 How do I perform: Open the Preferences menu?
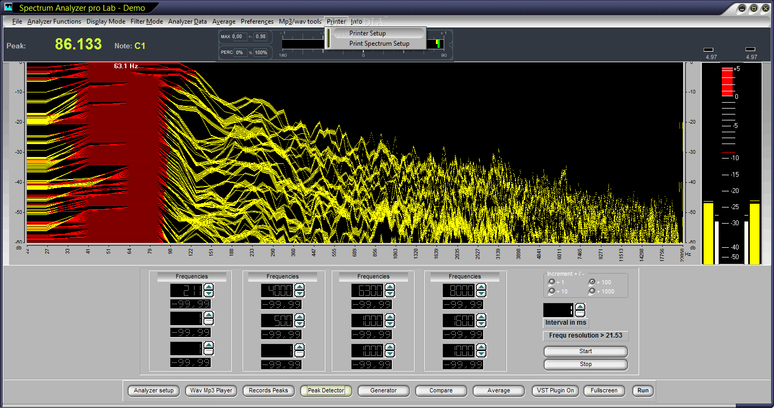point(257,22)
